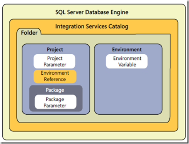Click the orange Environment Reference box
The image size is (189, 144).
click(55, 76)
